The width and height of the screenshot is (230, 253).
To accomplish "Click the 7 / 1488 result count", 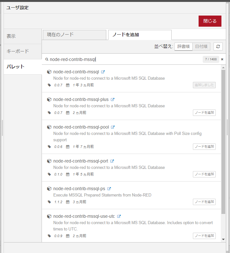I will (x=211, y=59).
